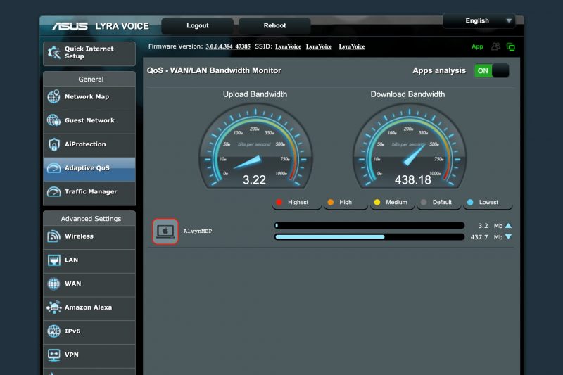
Task: Click the WAN globe icon
Action: (x=54, y=284)
